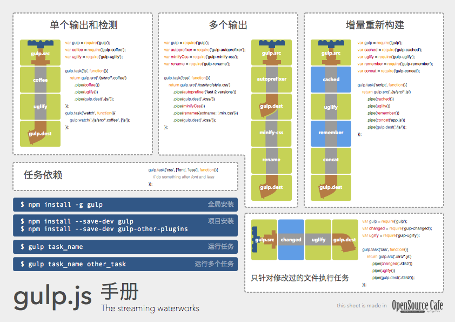
Task: Click the command bar labeled 运行任务
Action: point(125,247)
